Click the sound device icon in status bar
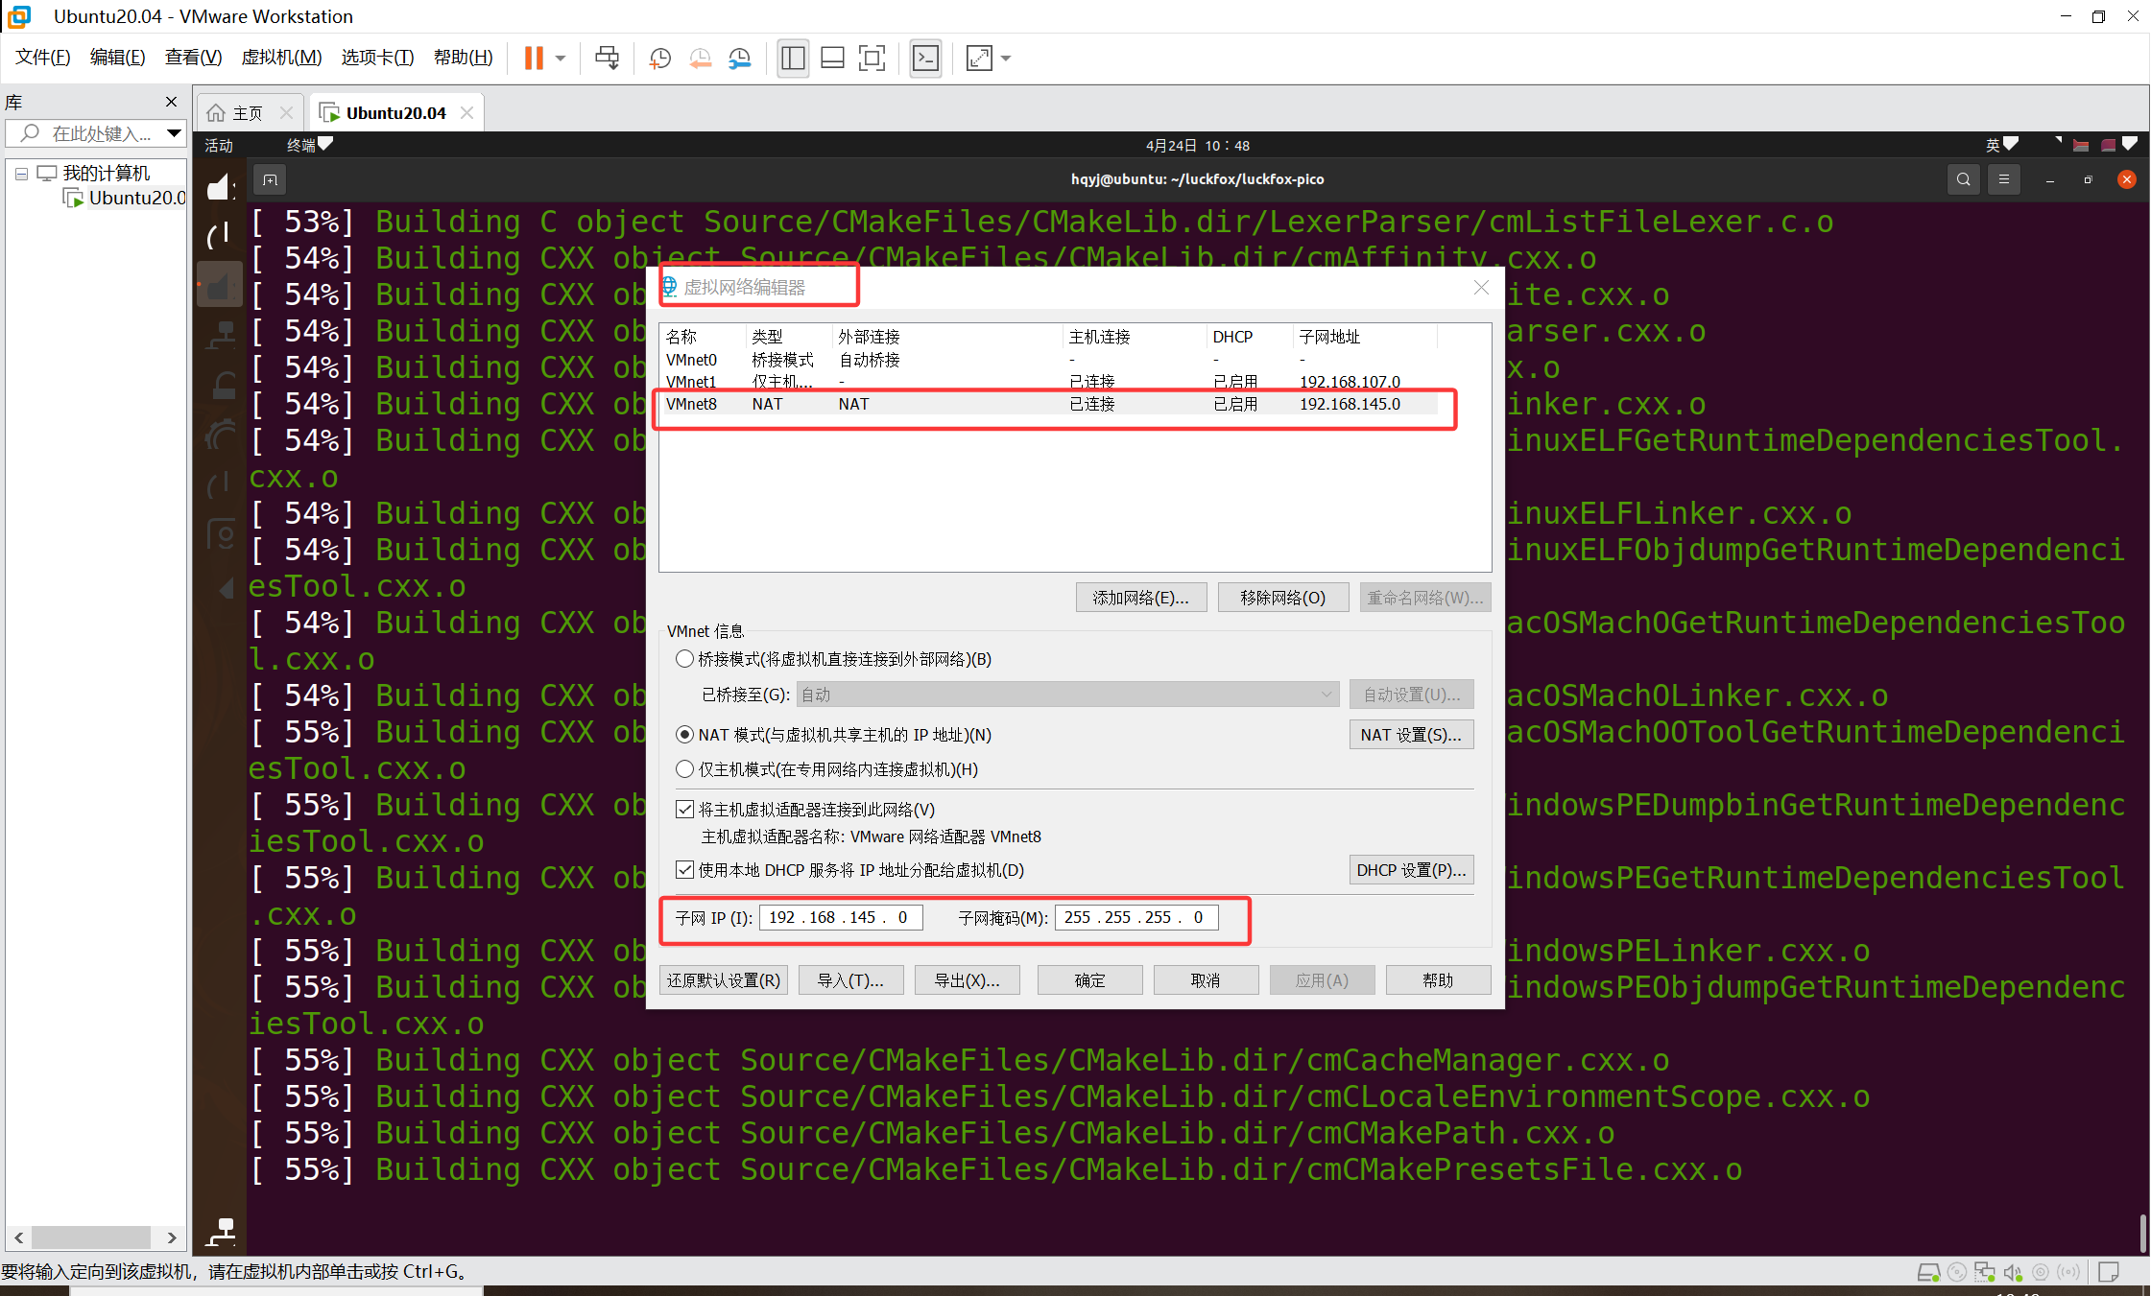 [x=2012, y=1271]
